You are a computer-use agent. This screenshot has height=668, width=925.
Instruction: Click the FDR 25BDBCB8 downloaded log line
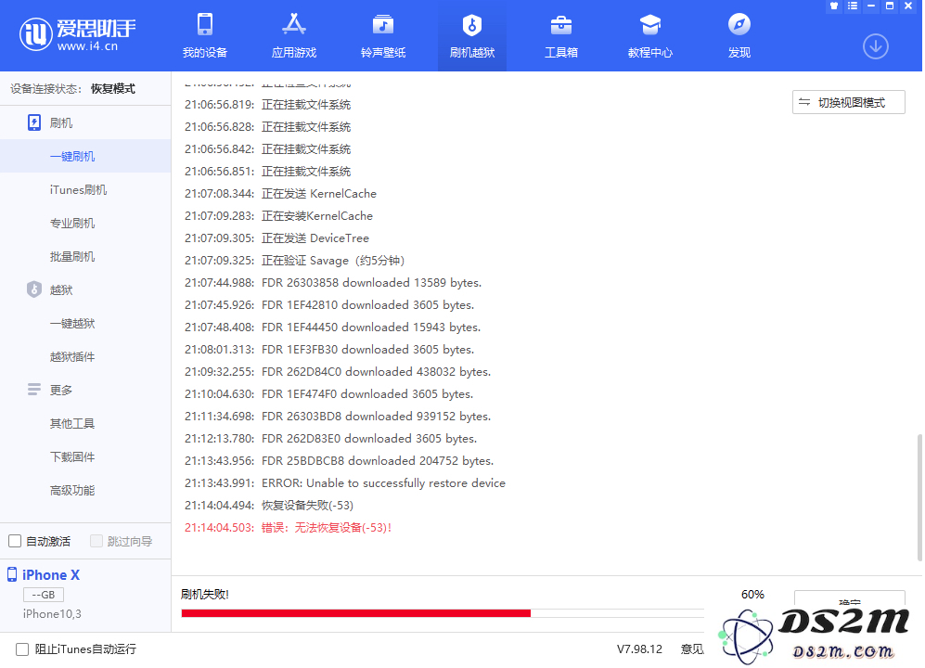[x=340, y=461]
